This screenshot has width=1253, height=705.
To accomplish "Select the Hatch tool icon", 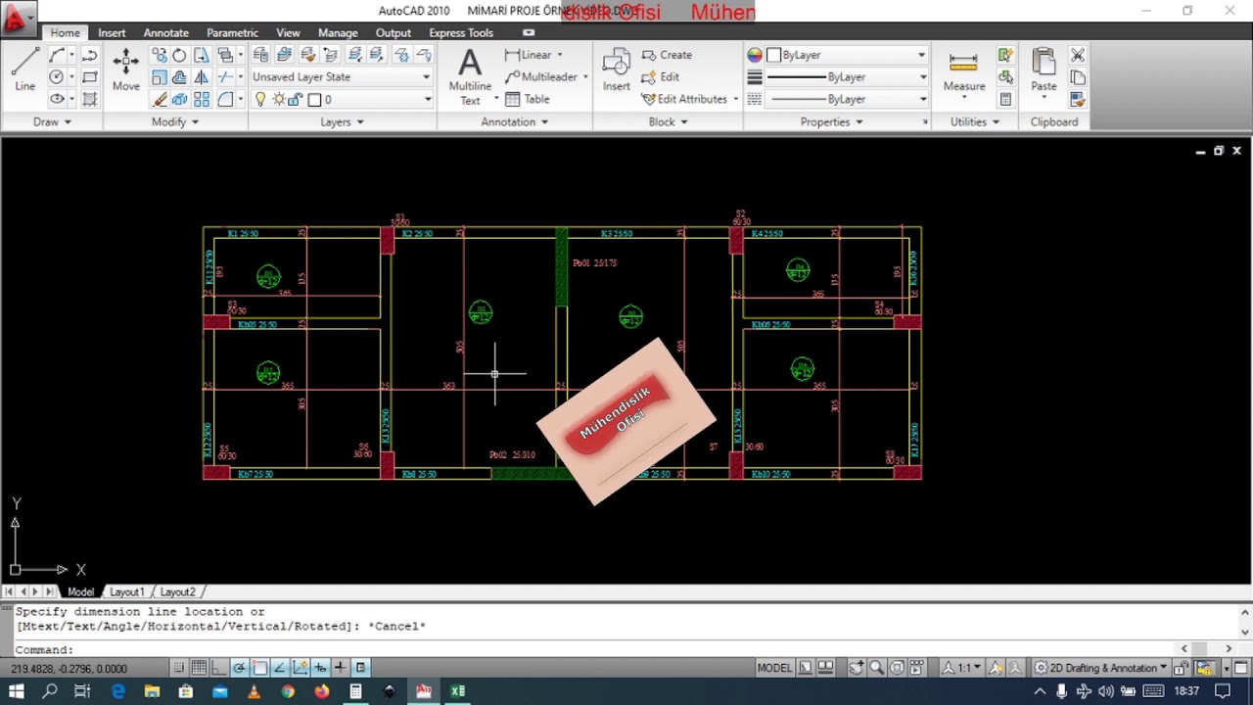I will click(x=90, y=99).
